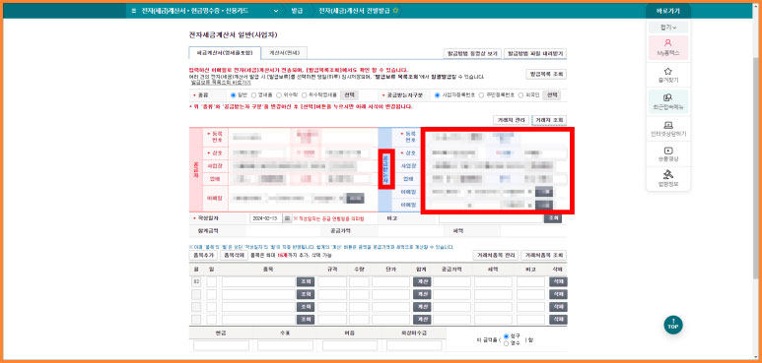Click 선택 button next to the type radios
Screen dimensions: 762x363
(x=349, y=95)
